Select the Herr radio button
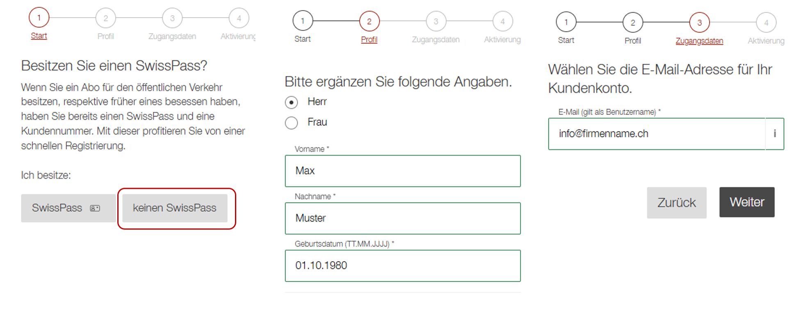808x310 pixels. pos(292,102)
